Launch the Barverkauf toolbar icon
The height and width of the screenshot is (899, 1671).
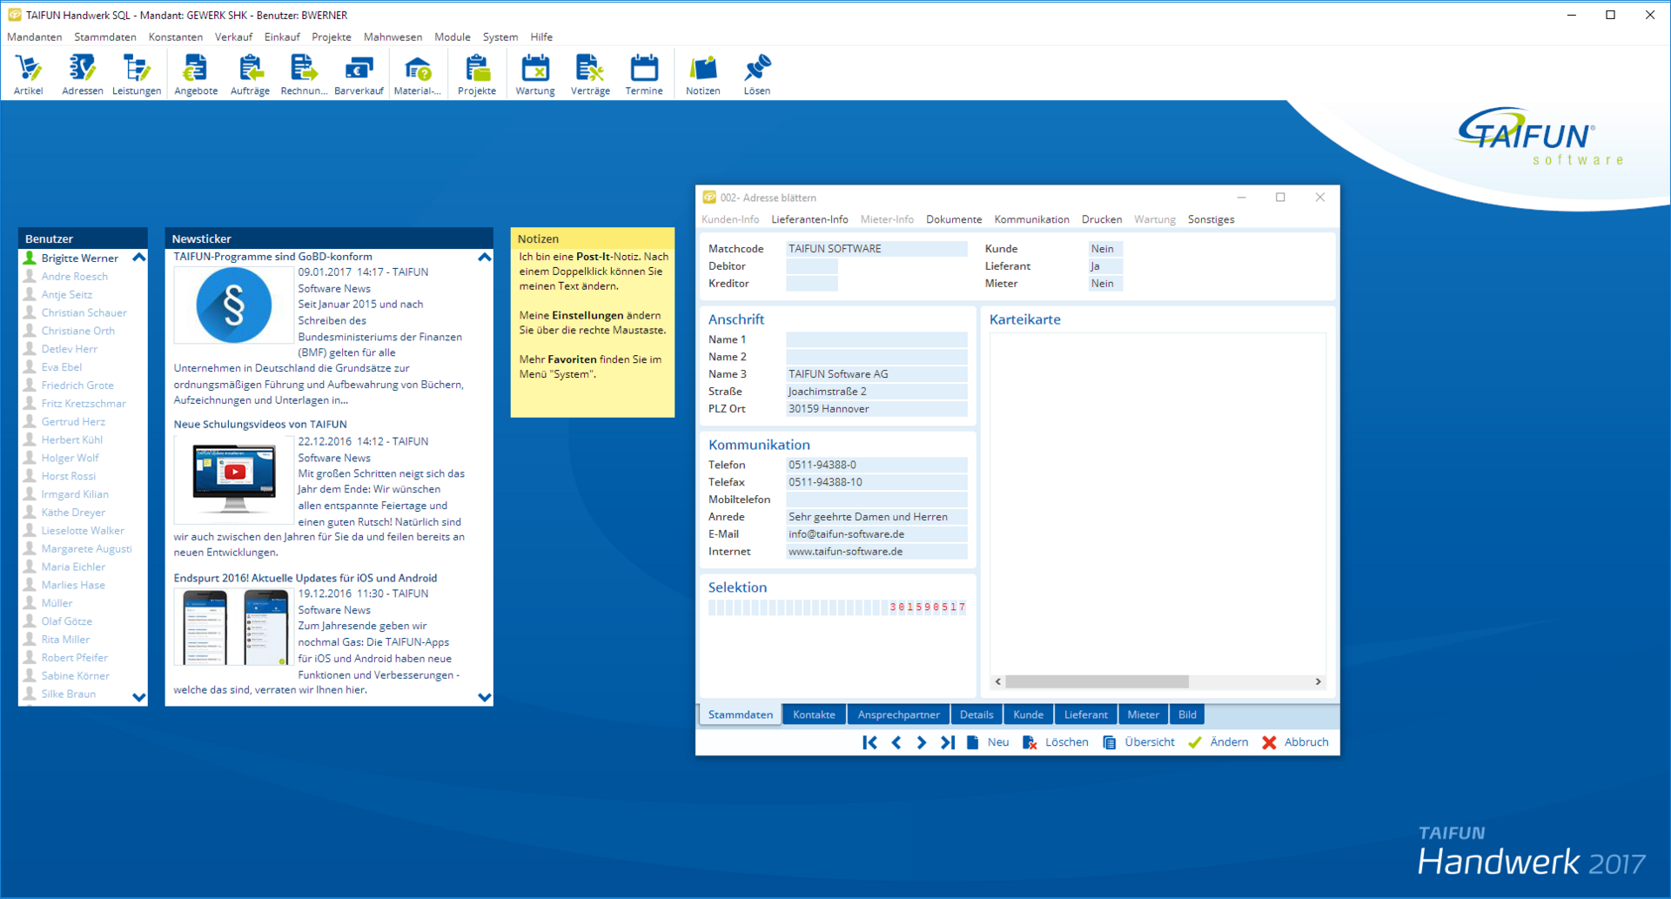click(359, 74)
